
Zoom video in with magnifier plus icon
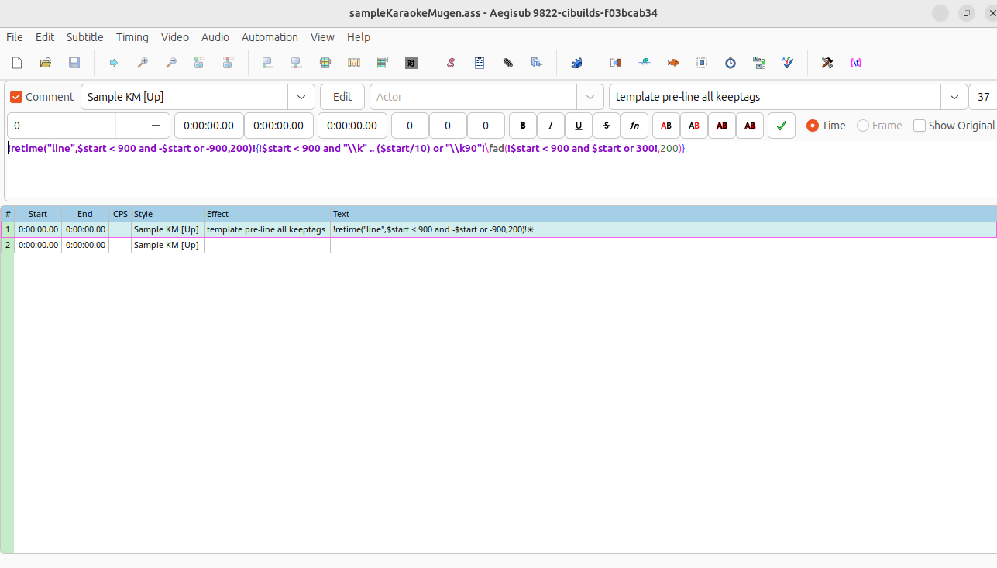[143, 63]
